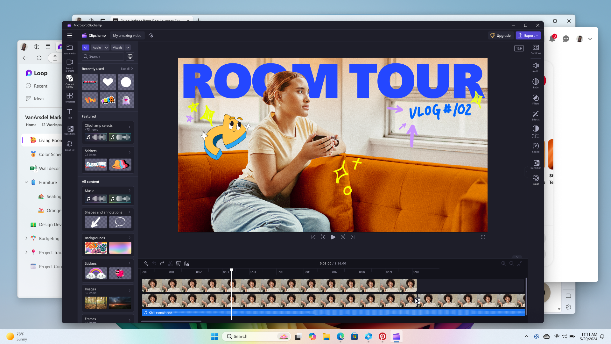The height and width of the screenshot is (344, 611).
Task: Open Transition panel on the right
Action: (x=536, y=164)
